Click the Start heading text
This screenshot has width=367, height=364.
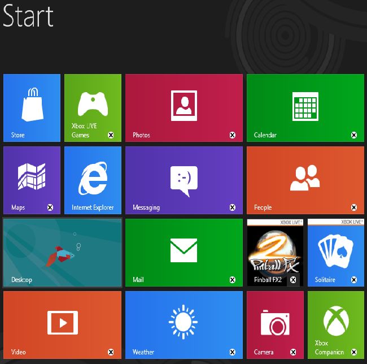28,16
